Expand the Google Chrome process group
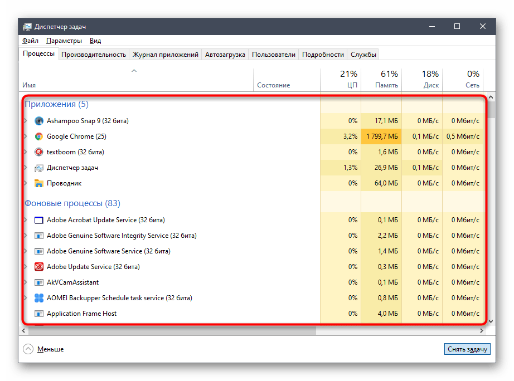This screenshot has width=514, height=381. 25,136
